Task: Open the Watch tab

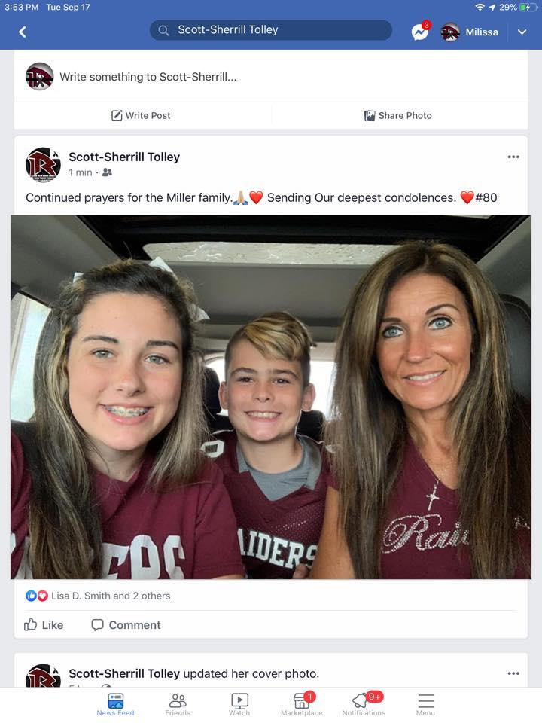Action: (x=239, y=704)
